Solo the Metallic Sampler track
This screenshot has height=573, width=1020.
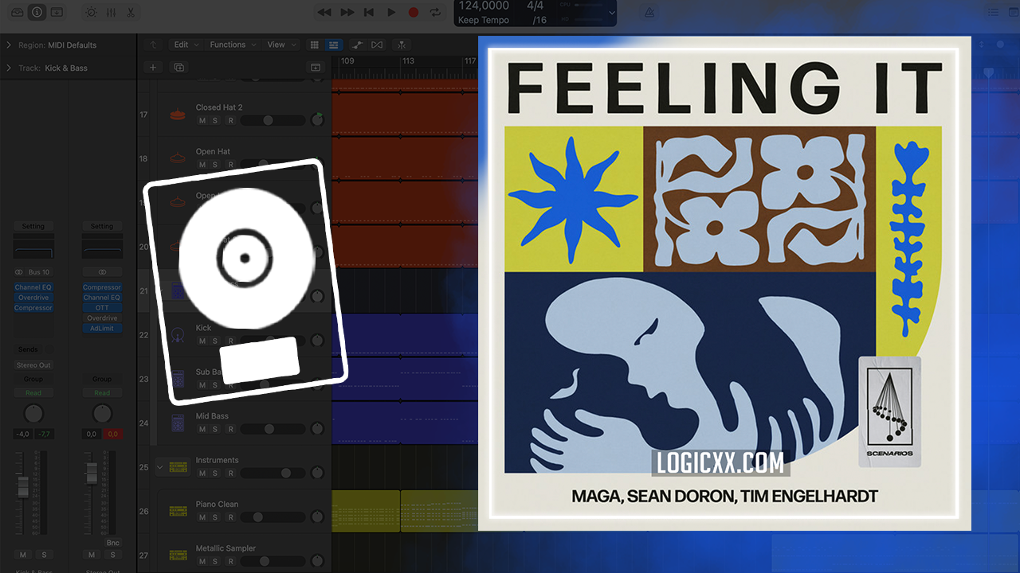coord(215,562)
